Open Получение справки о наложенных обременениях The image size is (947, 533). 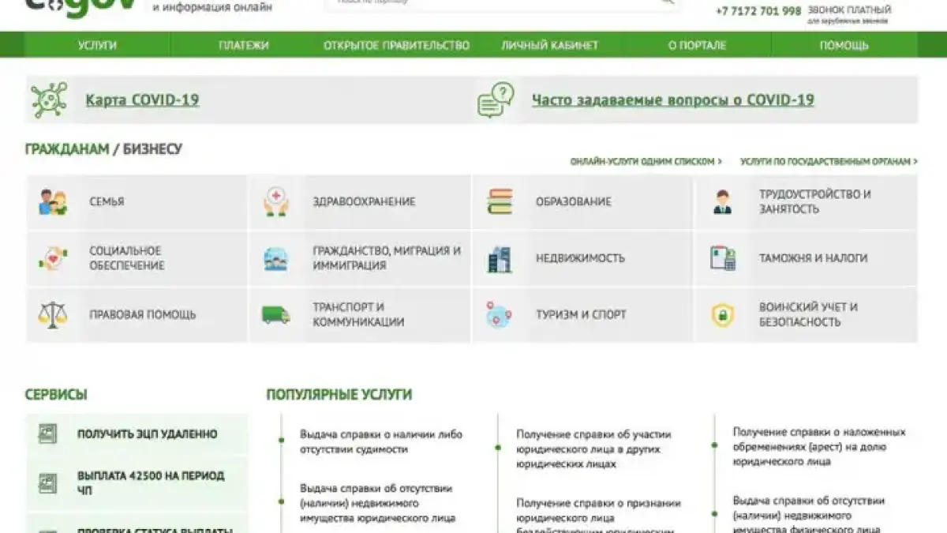[819, 447]
